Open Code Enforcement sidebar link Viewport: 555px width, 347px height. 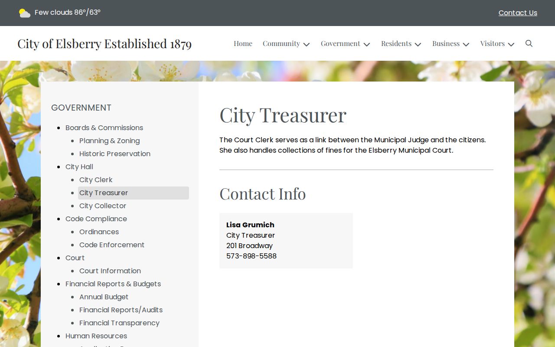click(x=112, y=245)
